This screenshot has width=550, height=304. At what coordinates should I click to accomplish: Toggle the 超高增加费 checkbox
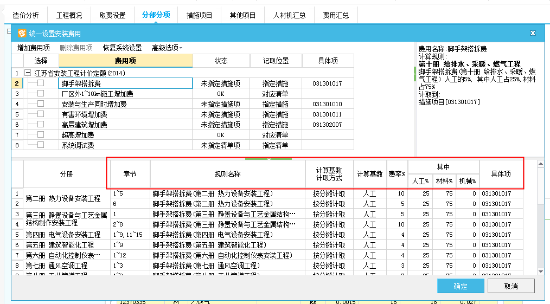41,135
